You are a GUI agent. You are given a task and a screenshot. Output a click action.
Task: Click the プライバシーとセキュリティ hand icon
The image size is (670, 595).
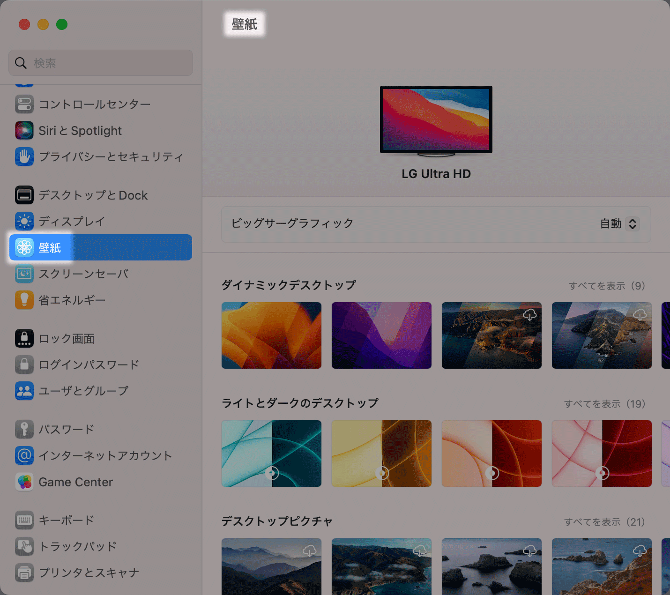click(x=24, y=156)
